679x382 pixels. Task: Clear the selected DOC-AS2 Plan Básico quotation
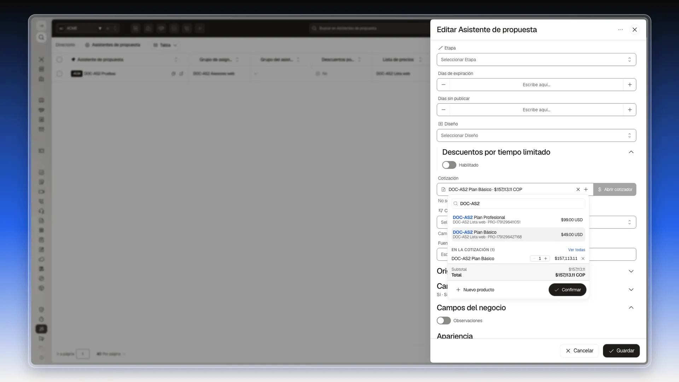click(x=578, y=190)
